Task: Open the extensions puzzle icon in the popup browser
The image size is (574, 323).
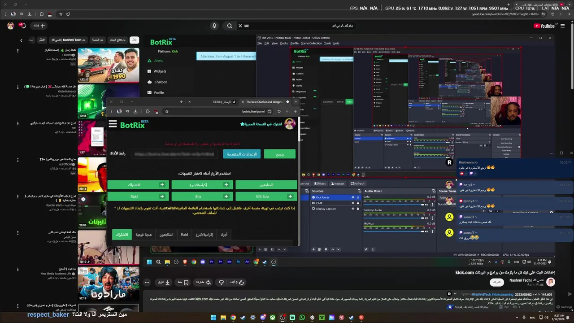Action: [x=148, y=111]
